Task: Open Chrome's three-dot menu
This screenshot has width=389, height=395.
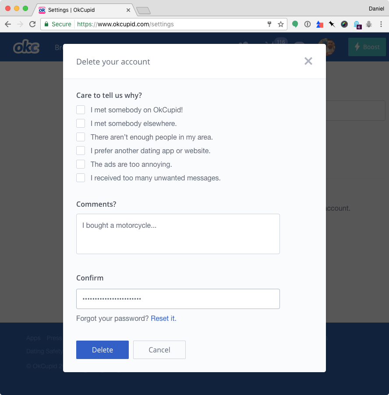Action: click(x=381, y=24)
